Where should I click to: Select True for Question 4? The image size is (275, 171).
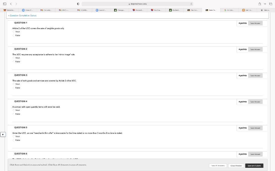13,110
